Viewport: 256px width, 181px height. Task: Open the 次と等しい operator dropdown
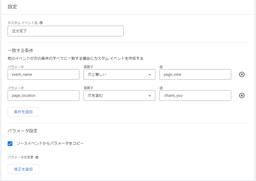click(119, 74)
